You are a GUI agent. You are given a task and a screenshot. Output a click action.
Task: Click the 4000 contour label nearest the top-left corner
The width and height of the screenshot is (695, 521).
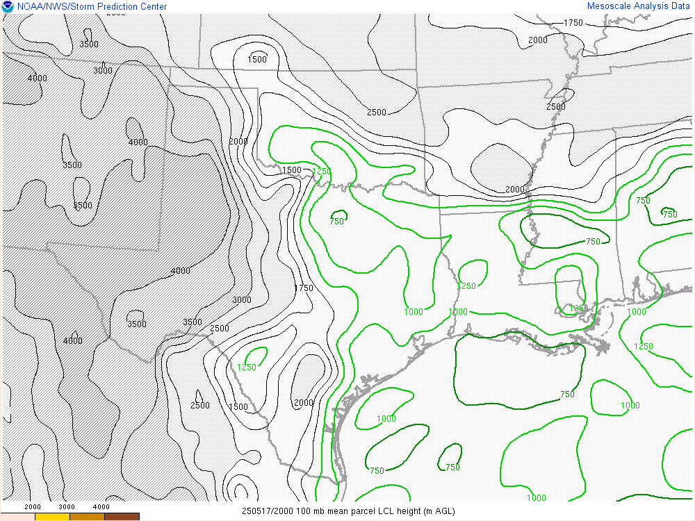[38, 78]
